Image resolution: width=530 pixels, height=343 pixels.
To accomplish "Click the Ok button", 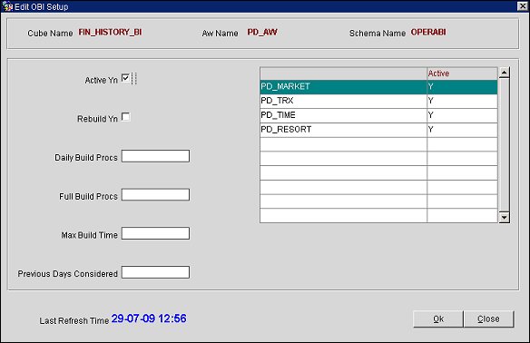I will [x=438, y=319].
